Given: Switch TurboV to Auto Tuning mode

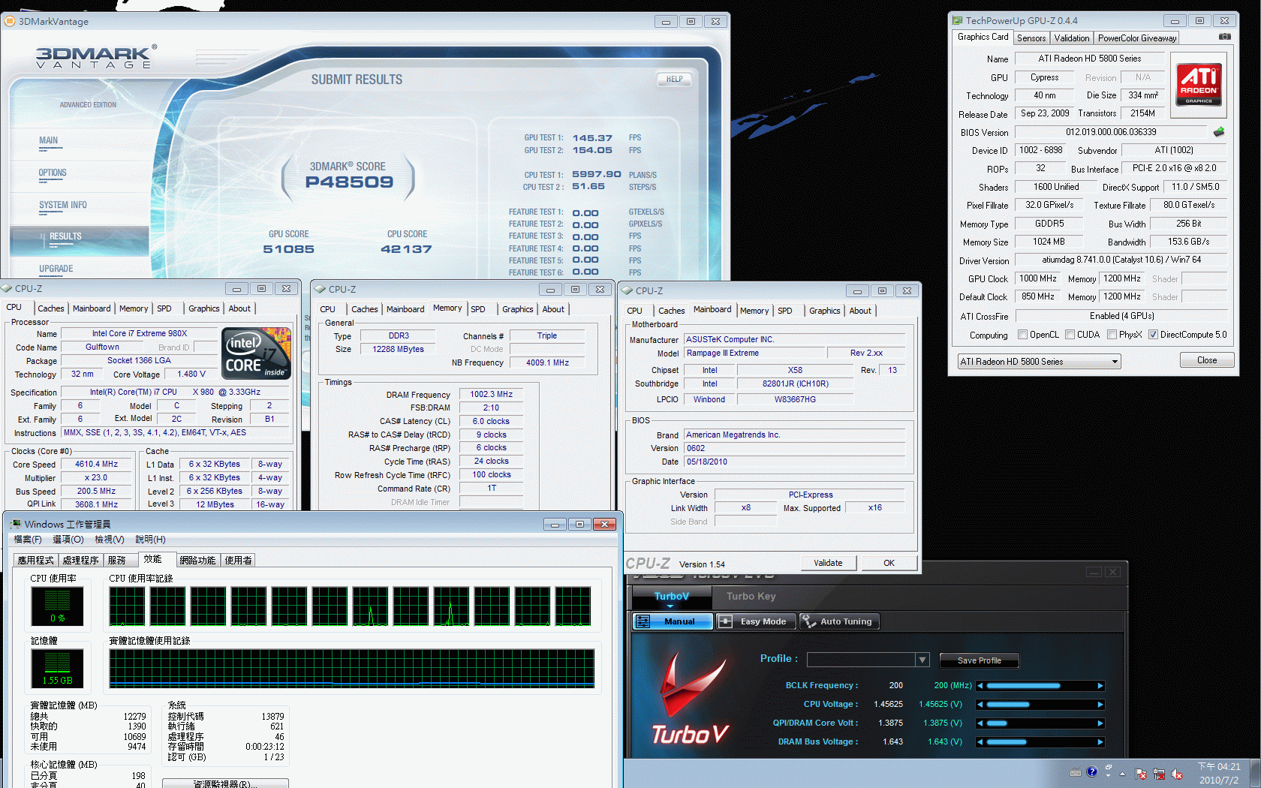Looking at the screenshot, I should tap(838, 621).
